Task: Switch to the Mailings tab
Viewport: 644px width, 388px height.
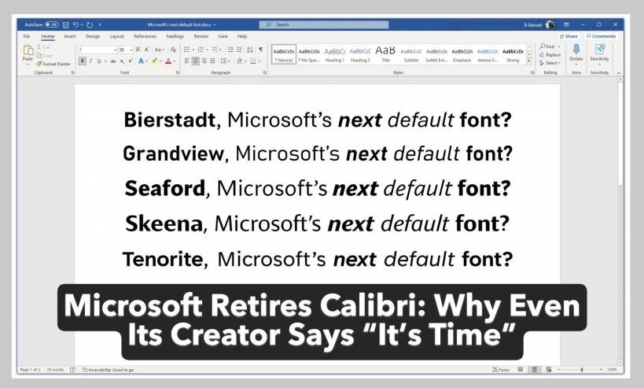Action: [175, 36]
